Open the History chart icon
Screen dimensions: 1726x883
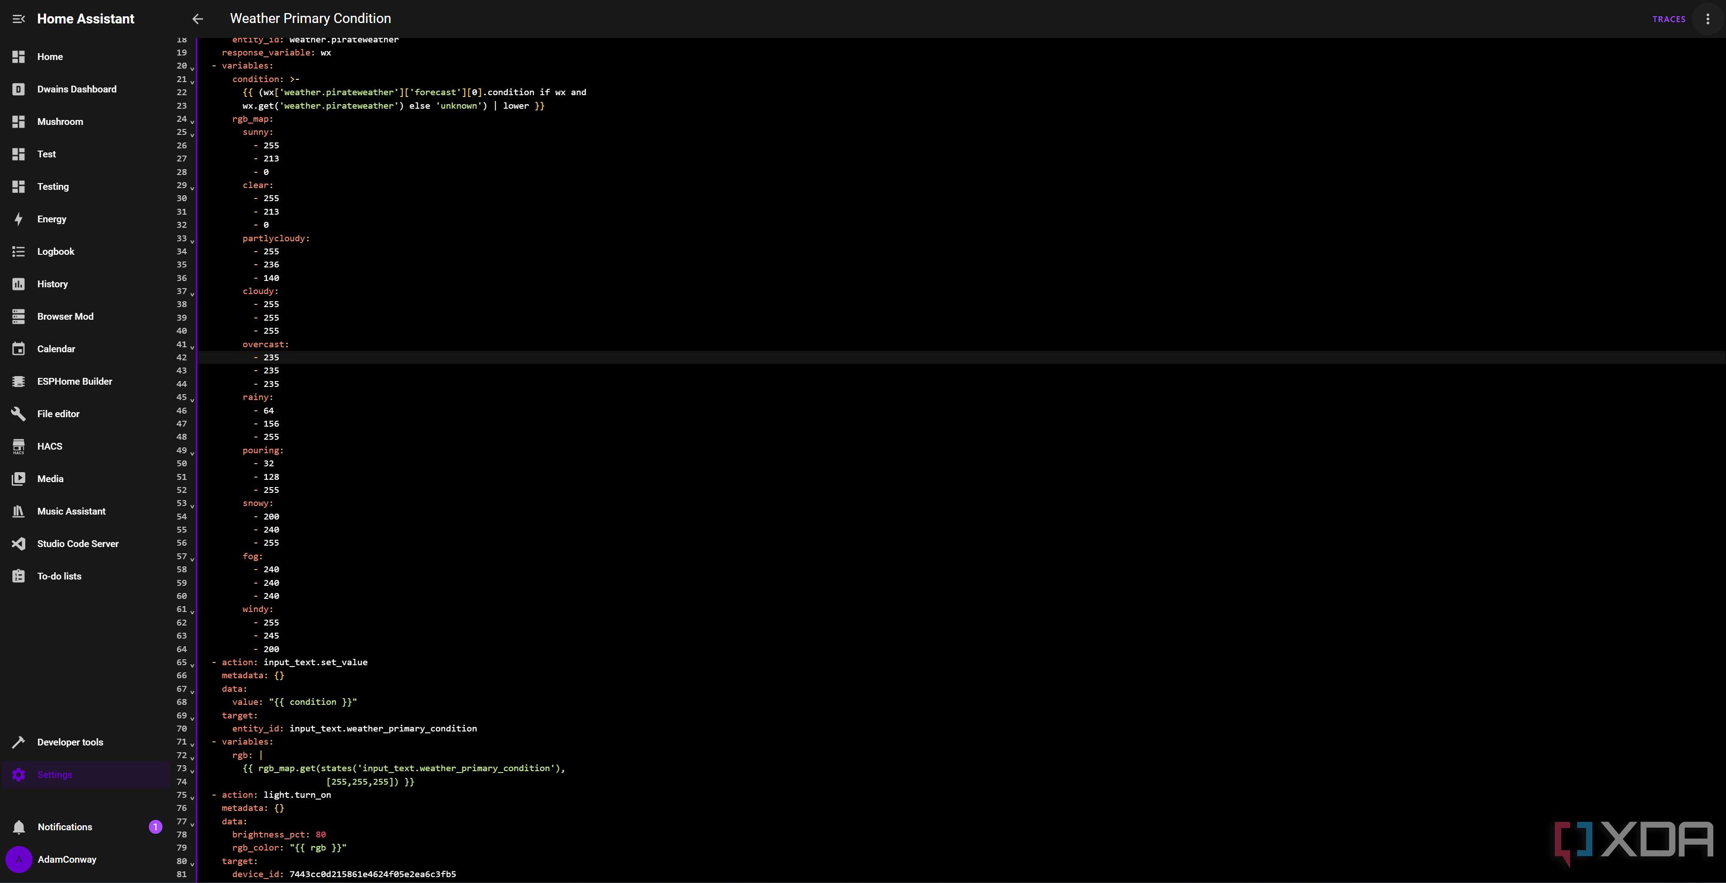(19, 284)
